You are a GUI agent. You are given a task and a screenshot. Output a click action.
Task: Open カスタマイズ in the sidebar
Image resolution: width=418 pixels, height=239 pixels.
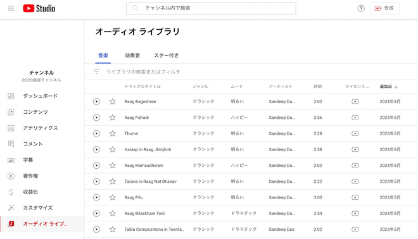(42, 208)
